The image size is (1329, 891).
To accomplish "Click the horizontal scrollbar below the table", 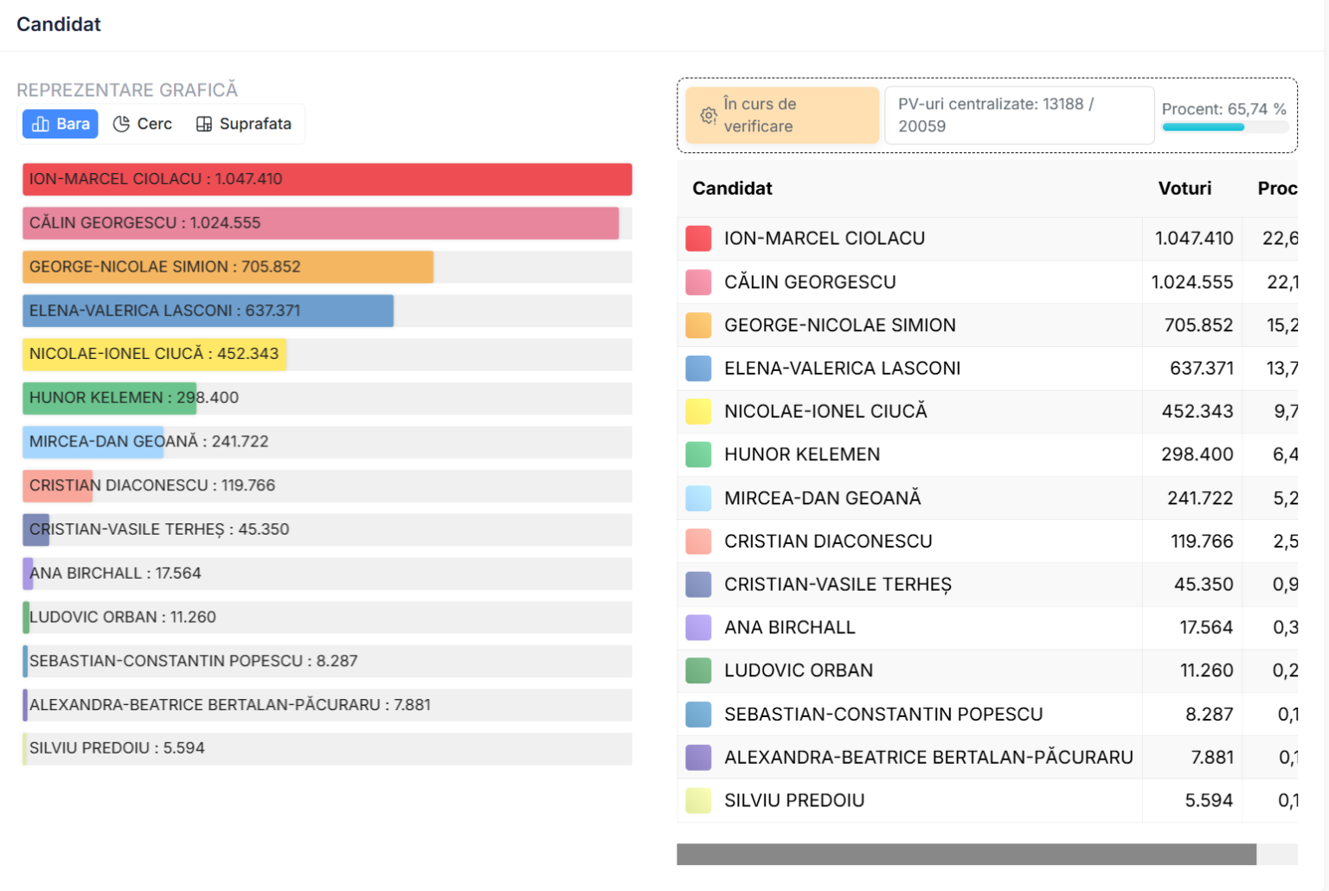I will [x=966, y=855].
